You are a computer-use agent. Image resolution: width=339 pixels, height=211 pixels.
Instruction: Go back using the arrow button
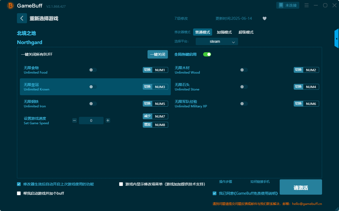(22, 18)
